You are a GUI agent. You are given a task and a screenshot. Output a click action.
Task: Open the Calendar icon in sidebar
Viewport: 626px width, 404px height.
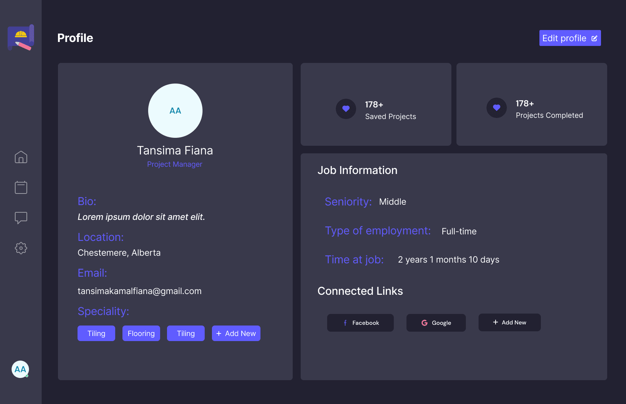[x=21, y=187]
